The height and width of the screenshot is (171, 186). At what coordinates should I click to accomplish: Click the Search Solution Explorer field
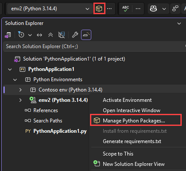pos(94,46)
